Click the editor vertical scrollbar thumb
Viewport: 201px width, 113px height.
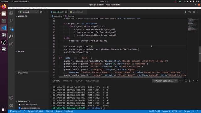[x=200, y=54]
